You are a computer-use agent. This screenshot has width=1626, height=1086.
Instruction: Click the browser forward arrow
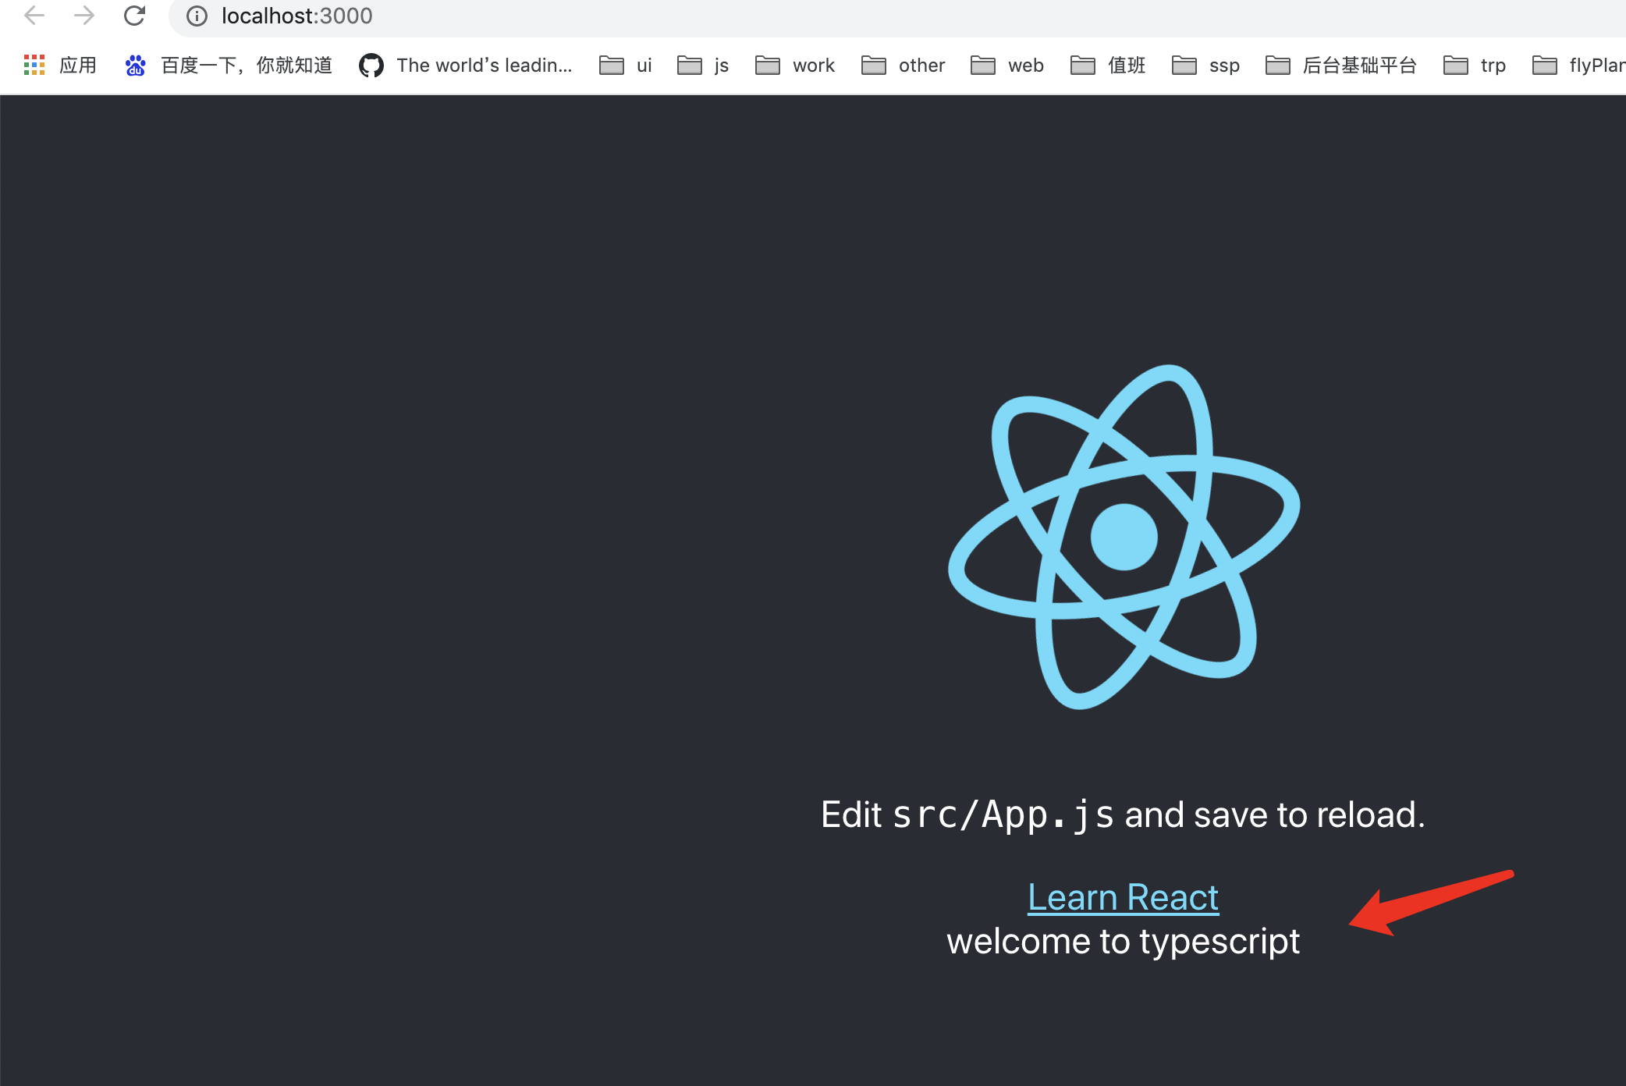coord(84,16)
